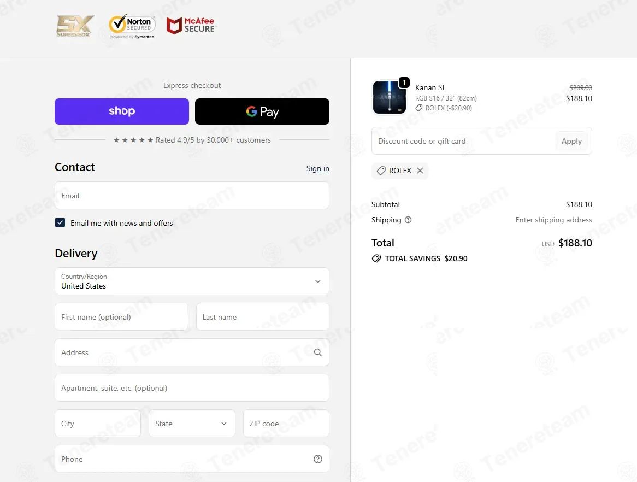The width and height of the screenshot is (637, 482).
Task: Focus the ZIP code field
Action: tap(286, 424)
